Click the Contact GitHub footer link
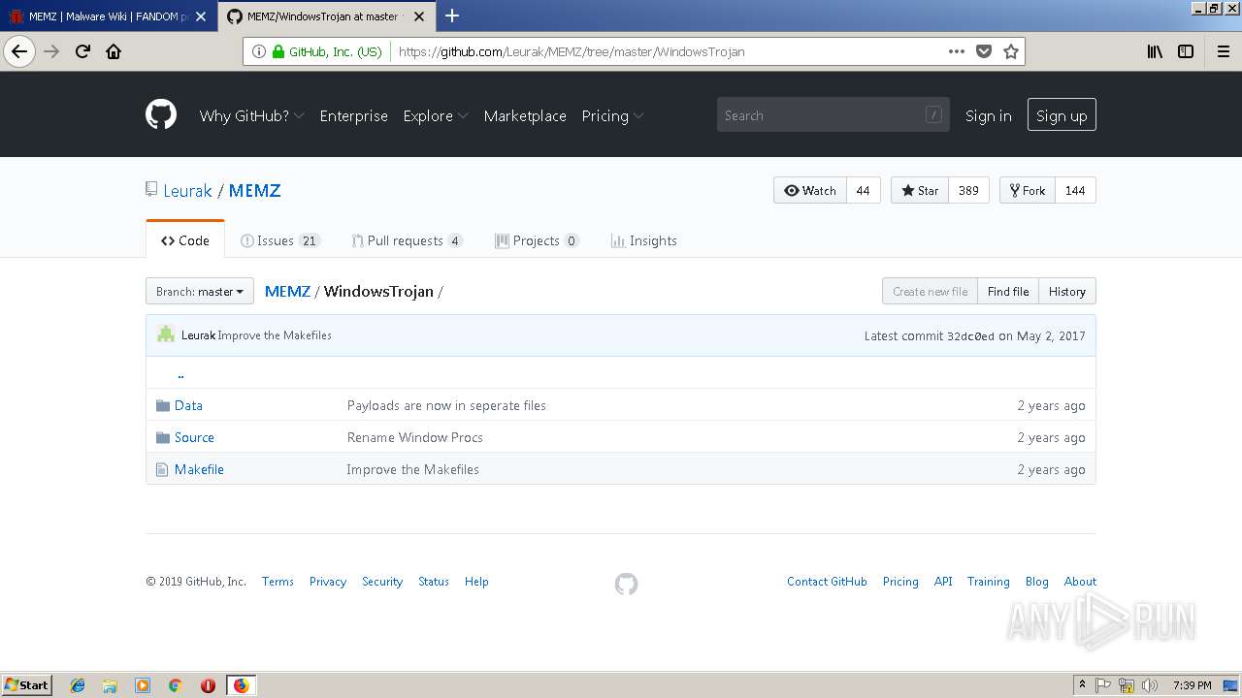1242x698 pixels. (x=827, y=582)
